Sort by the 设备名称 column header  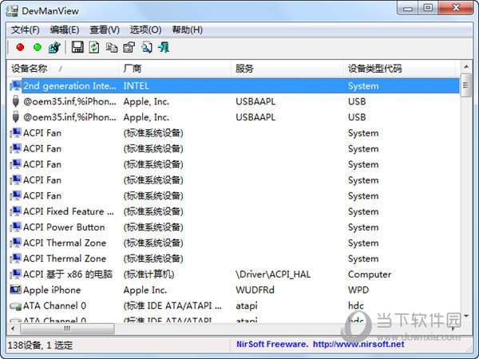click(x=62, y=69)
